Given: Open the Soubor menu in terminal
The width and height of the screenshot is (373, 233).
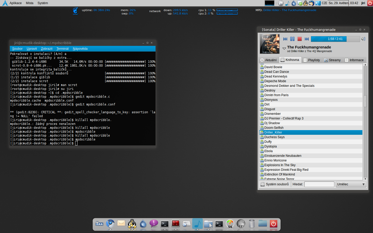Looking at the screenshot, I should click(17, 49).
